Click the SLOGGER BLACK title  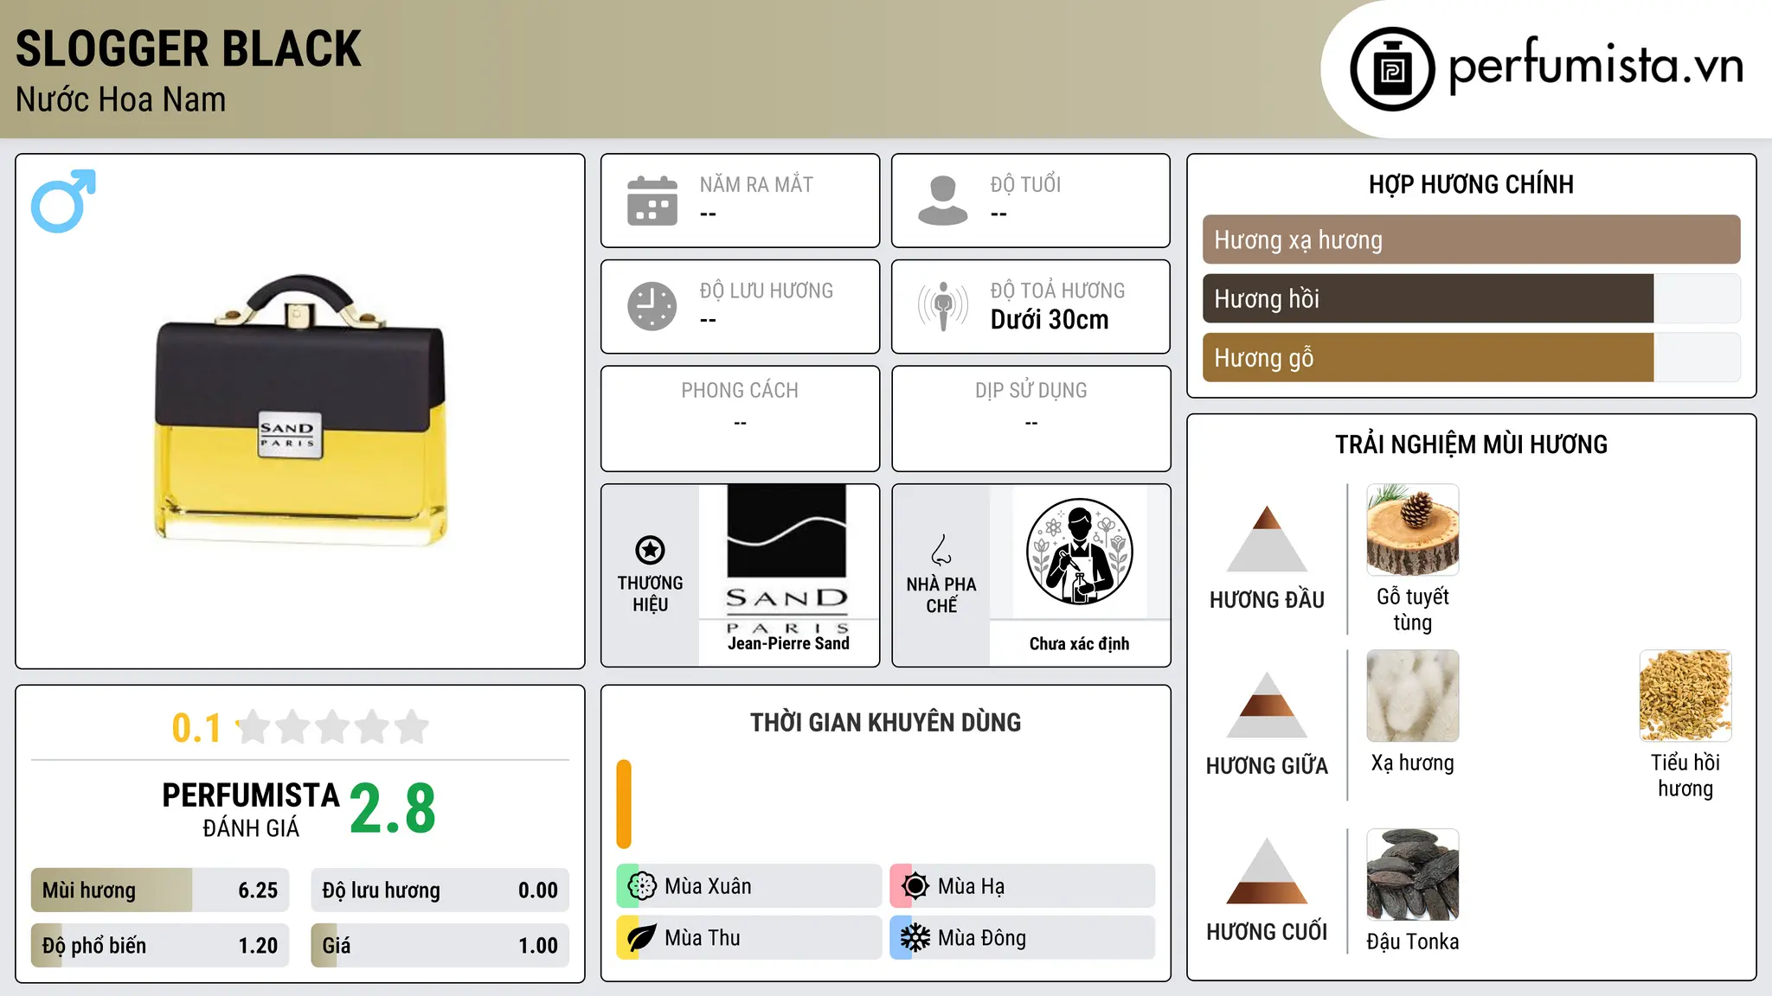tap(189, 48)
